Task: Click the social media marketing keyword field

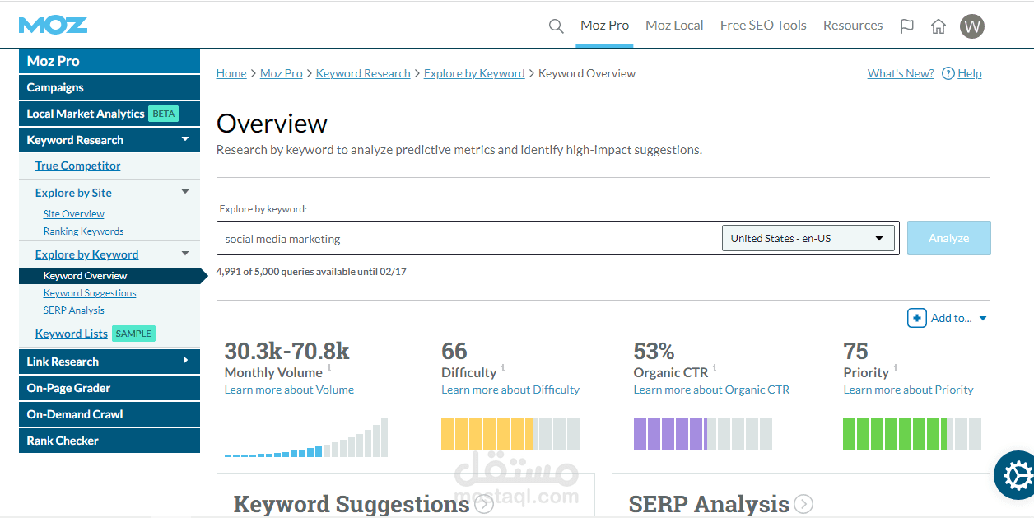Action: click(x=469, y=238)
